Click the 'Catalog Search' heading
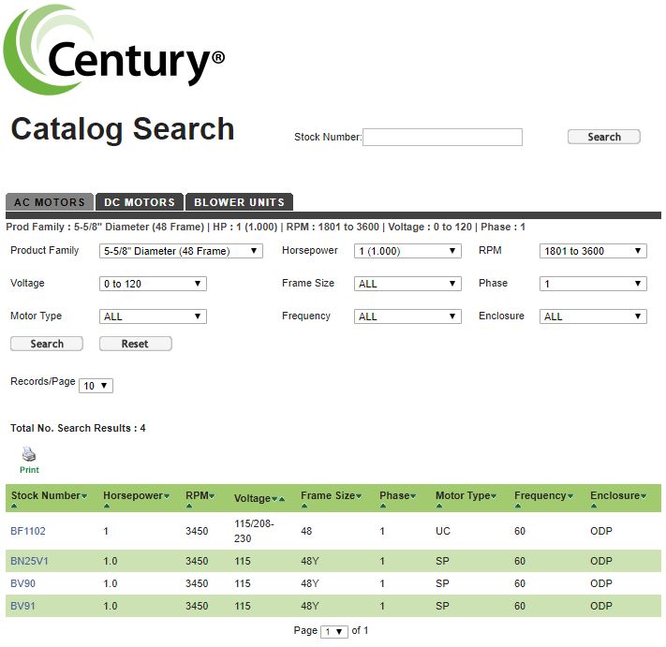The image size is (666, 647). tap(123, 129)
